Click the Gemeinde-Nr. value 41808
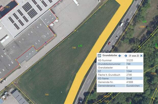 [x=129, y=82]
